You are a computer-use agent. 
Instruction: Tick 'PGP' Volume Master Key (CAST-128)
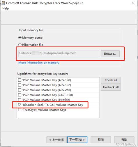click(20, 95)
